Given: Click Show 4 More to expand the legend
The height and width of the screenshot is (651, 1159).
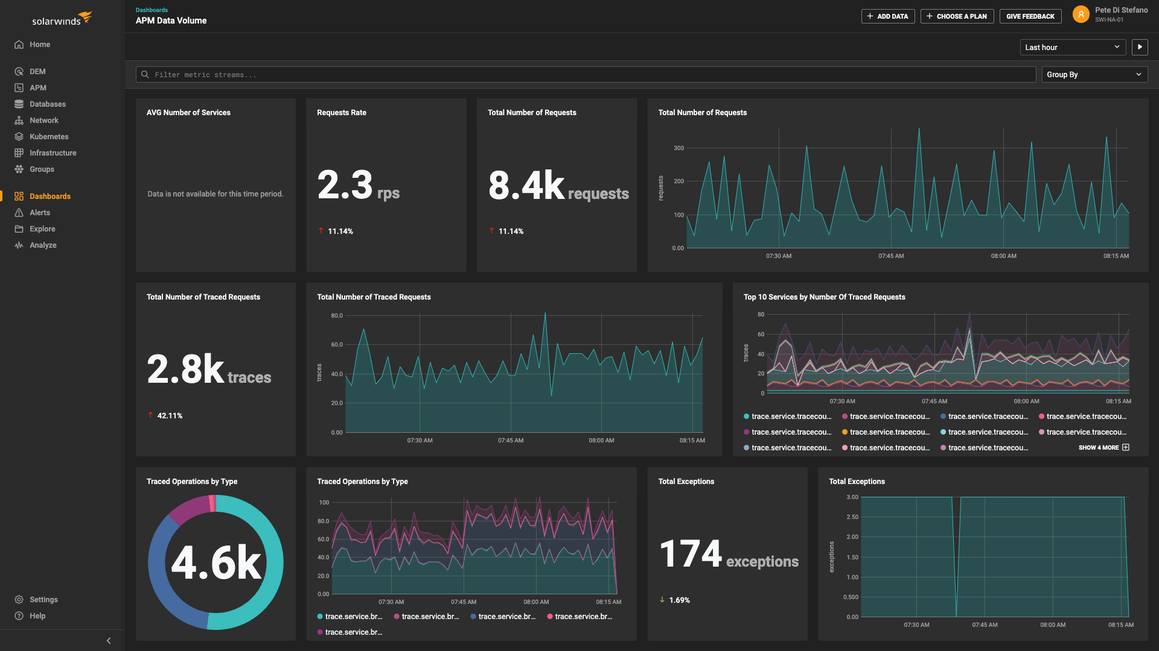Looking at the screenshot, I should pyautogui.click(x=1103, y=447).
